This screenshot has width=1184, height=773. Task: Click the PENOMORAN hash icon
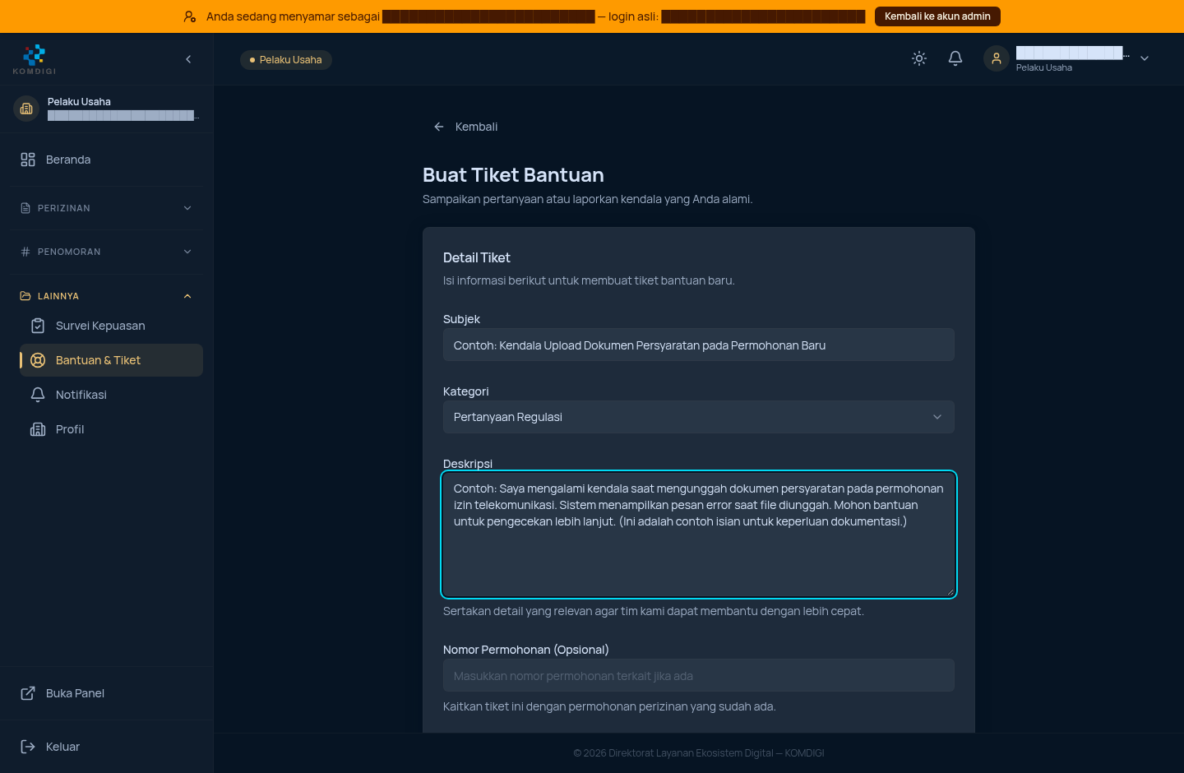pyautogui.click(x=25, y=252)
